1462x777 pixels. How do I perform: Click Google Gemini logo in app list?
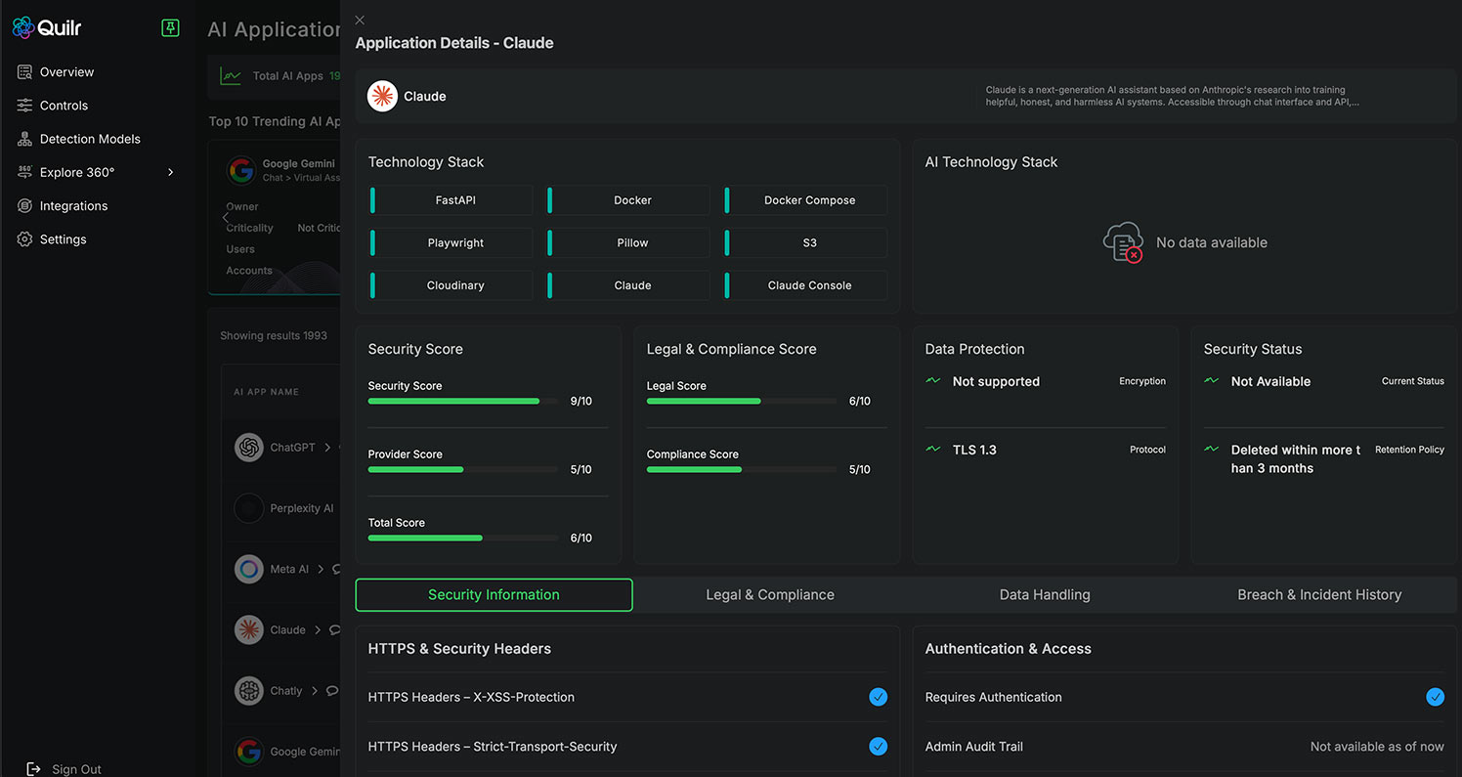[x=249, y=751]
